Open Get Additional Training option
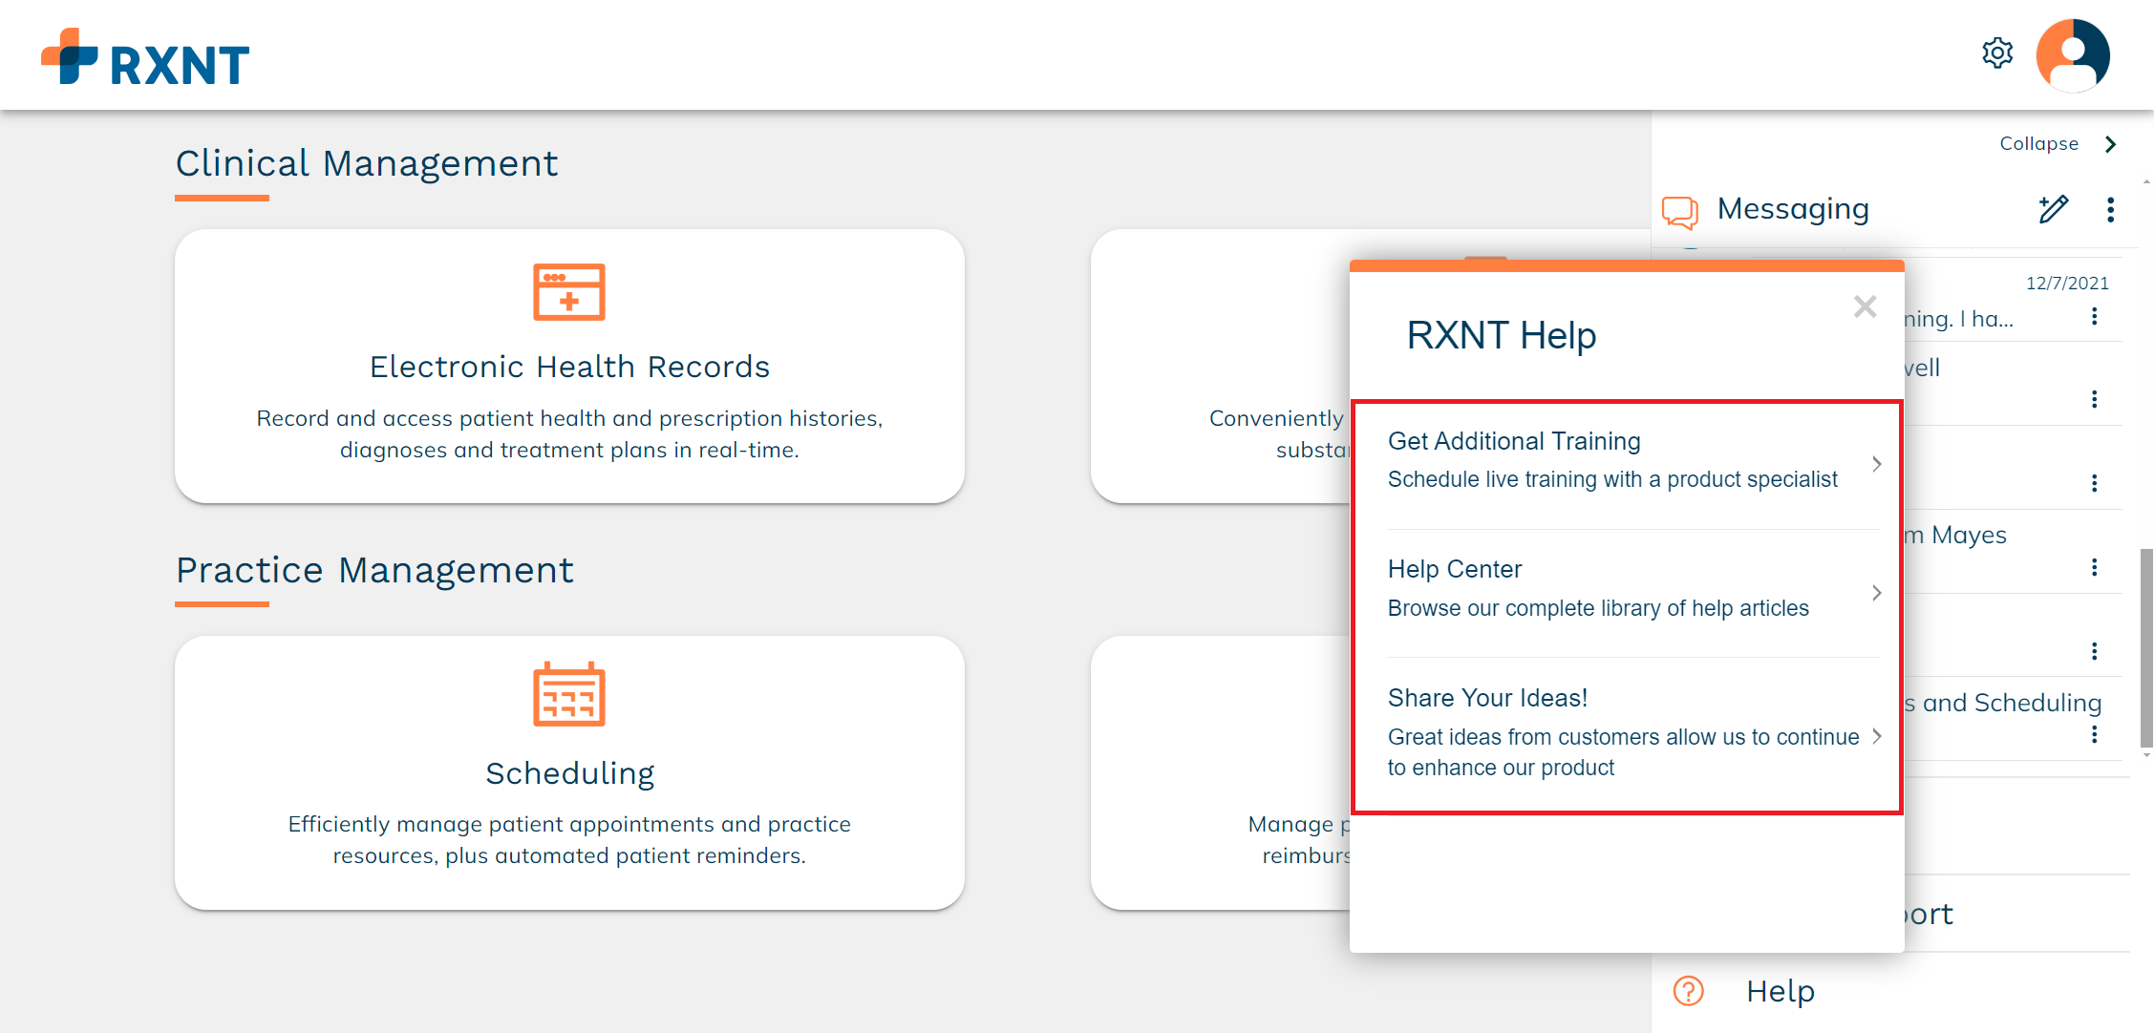 pyautogui.click(x=1632, y=464)
